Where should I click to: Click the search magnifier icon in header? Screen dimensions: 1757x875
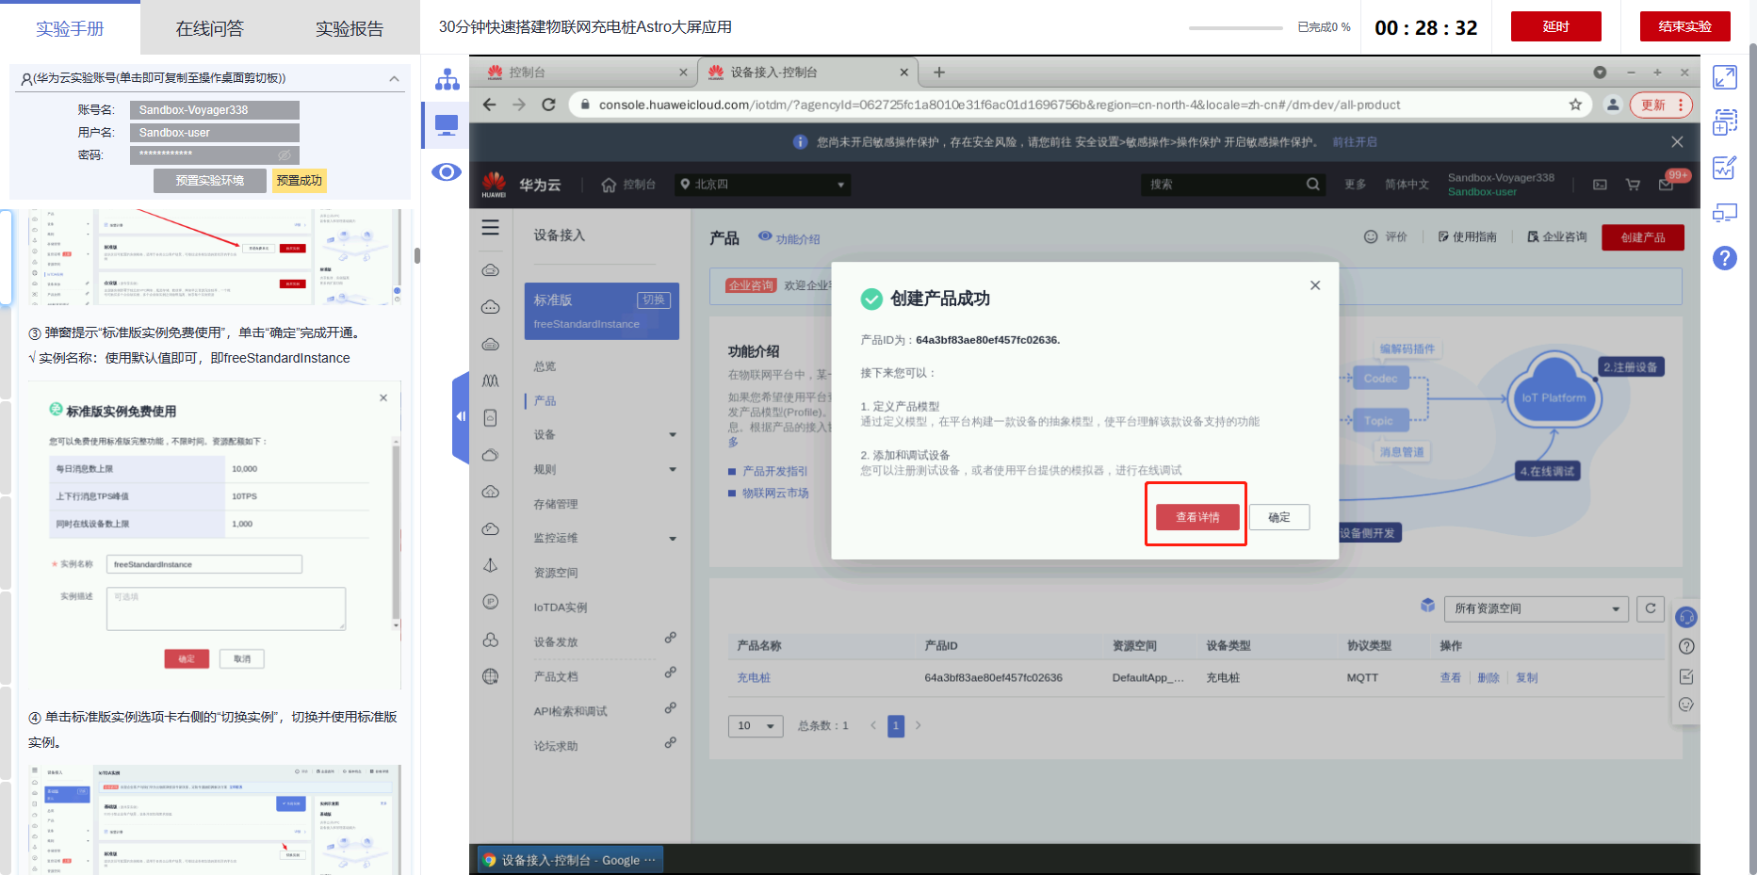pos(1312,185)
